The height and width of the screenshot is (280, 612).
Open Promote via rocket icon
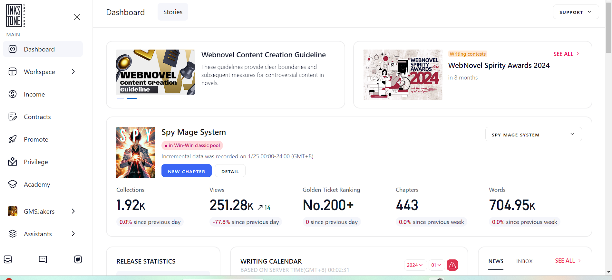tap(13, 139)
